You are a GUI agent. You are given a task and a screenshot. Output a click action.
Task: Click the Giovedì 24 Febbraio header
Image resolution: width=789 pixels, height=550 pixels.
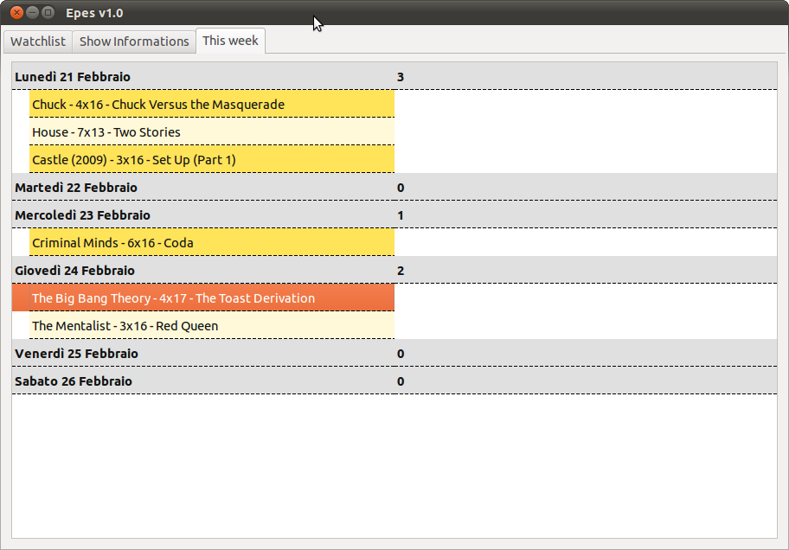[394, 270]
